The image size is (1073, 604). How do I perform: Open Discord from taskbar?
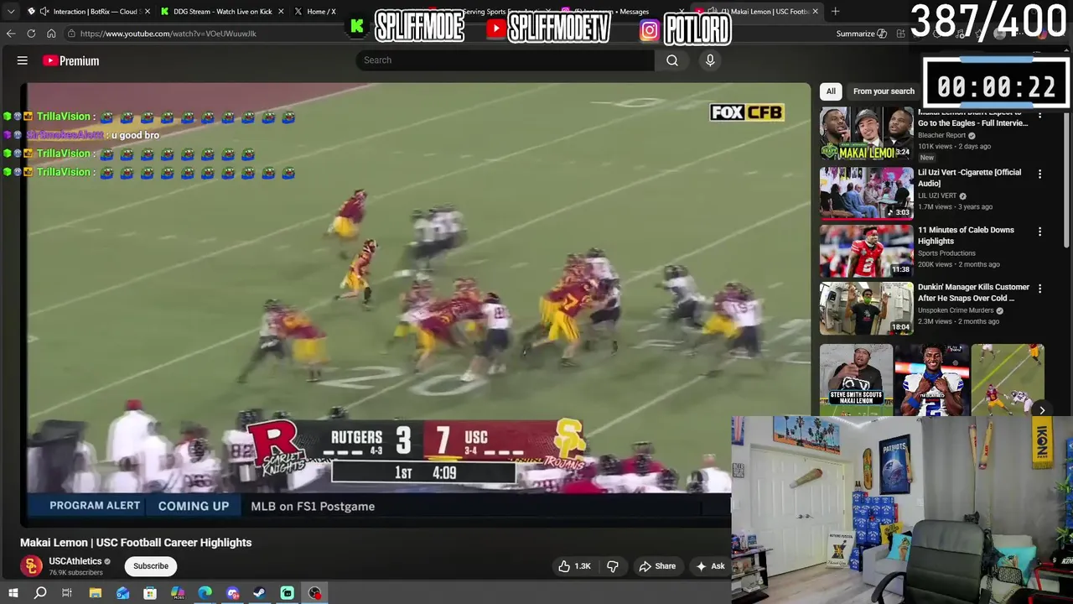pos(233,593)
